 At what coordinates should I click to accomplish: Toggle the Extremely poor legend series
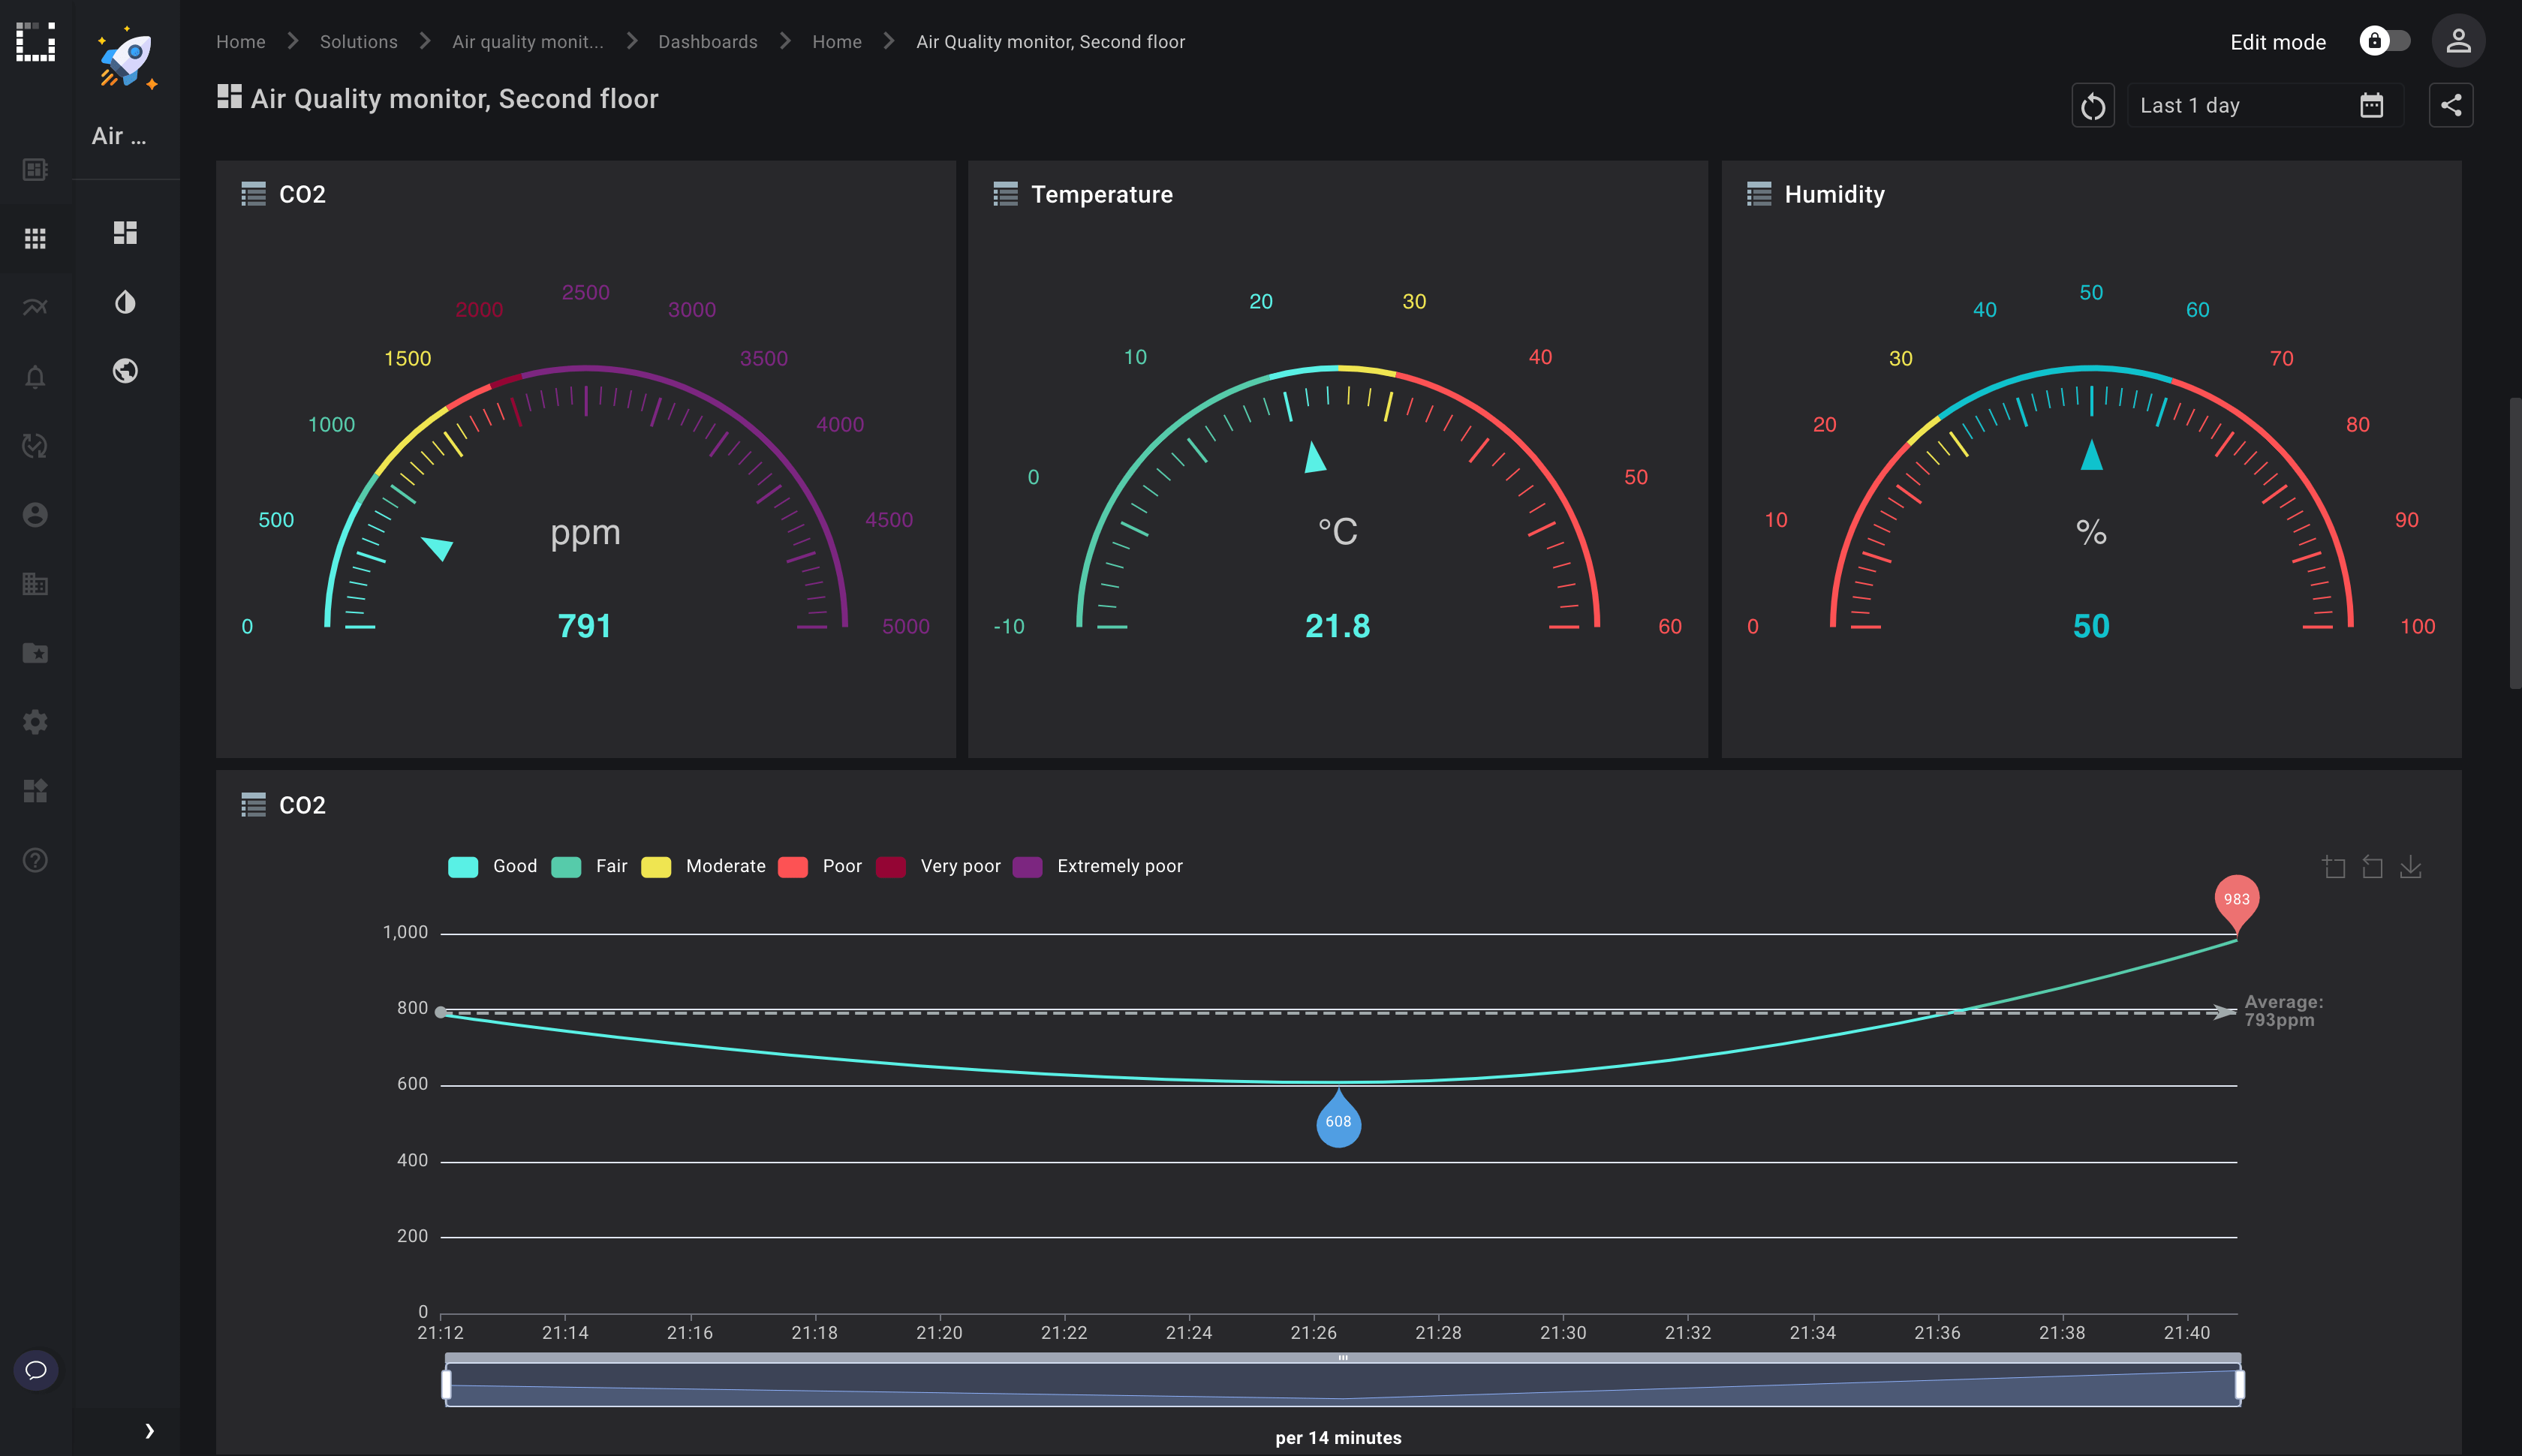1097,866
